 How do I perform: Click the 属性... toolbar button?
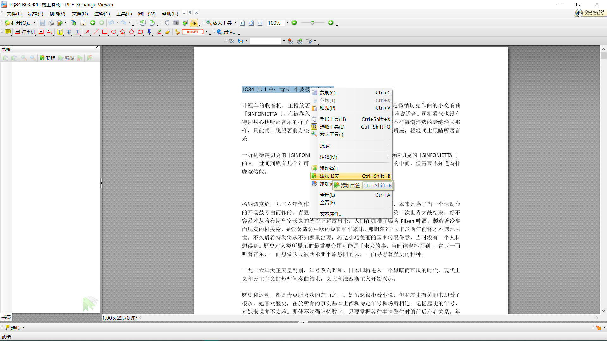coord(227,32)
